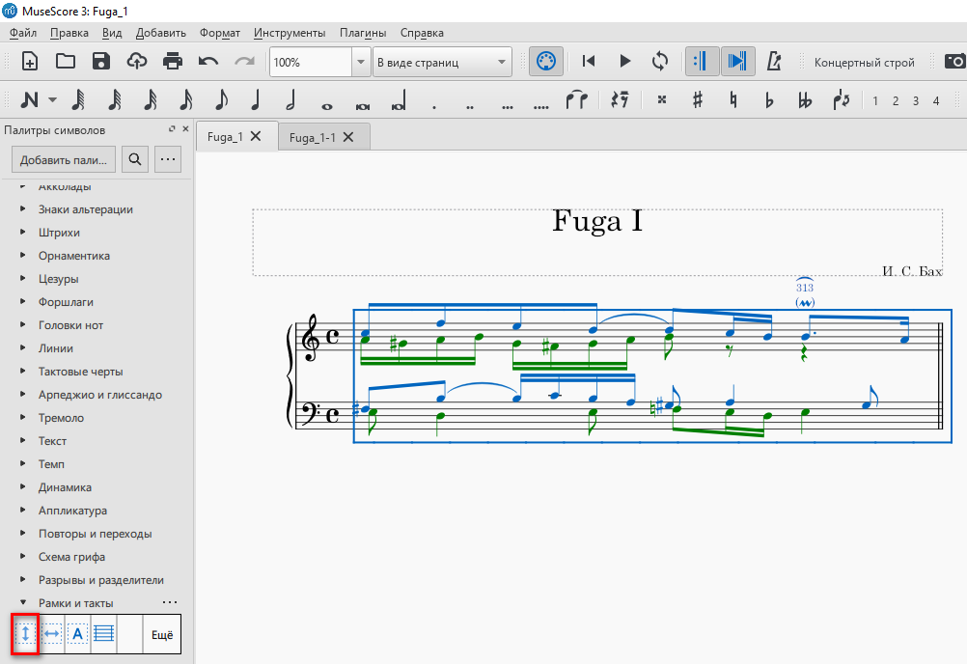Viewport: 967px width, 664px height.
Task: Start playback with play button
Action: click(624, 61)
